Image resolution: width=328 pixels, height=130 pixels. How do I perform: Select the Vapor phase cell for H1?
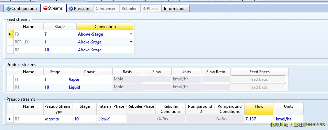[x=89, y=79]
